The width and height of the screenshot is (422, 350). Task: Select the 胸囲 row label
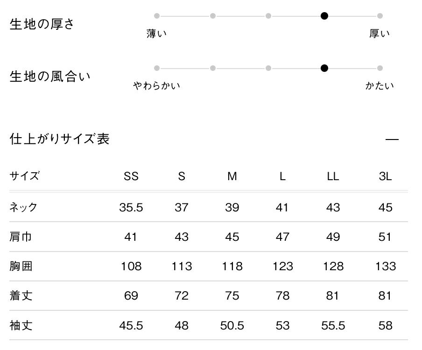tap(21, 266)
